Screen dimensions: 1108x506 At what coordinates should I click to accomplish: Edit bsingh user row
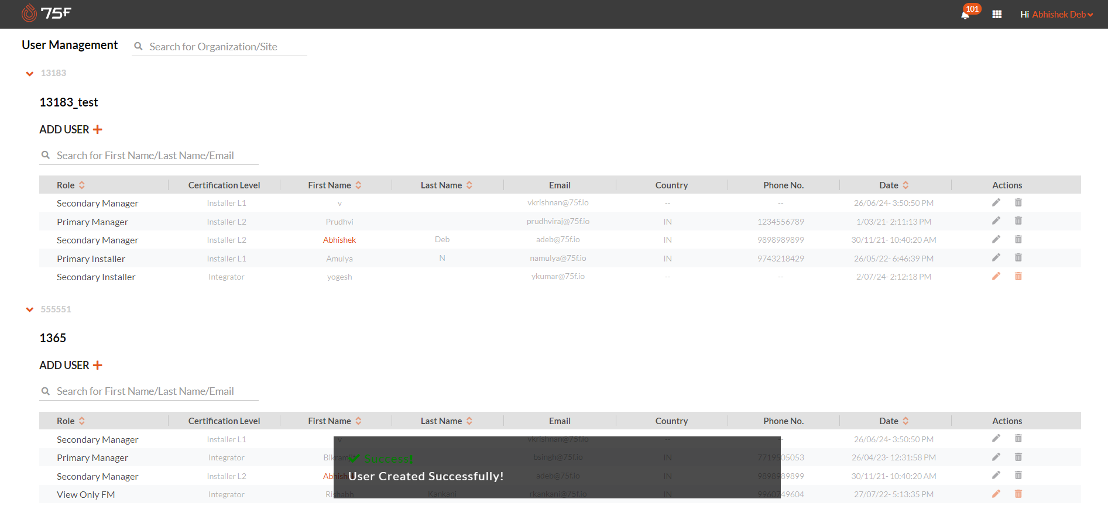tap(996, 457)
